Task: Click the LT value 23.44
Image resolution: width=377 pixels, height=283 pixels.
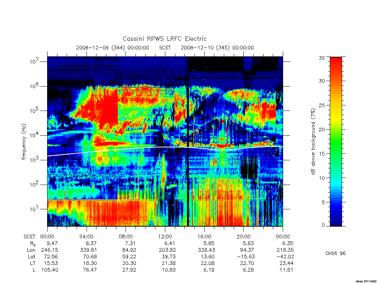Action: click(x=286, y=263)
